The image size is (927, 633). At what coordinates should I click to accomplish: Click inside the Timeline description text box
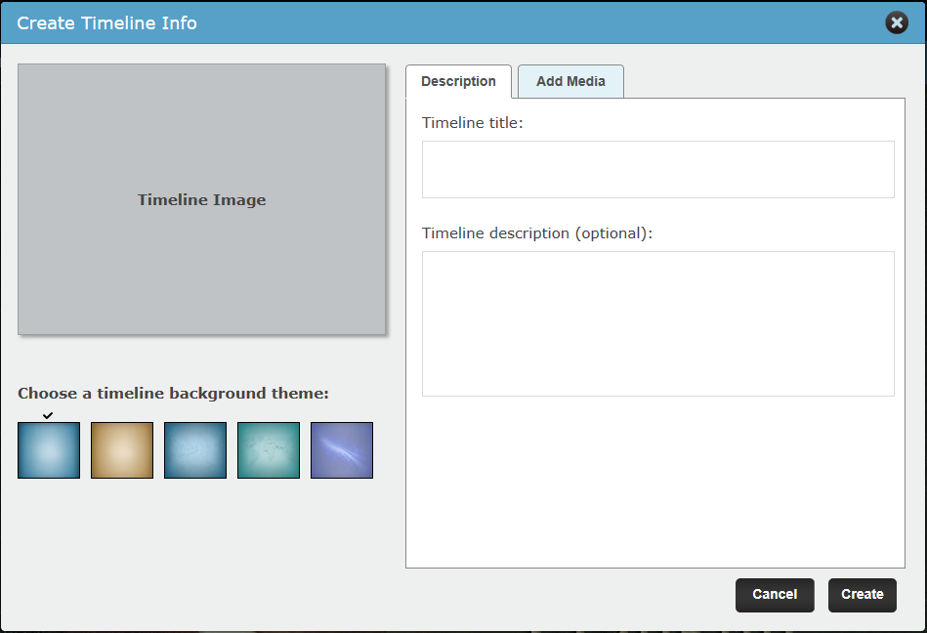658,324
